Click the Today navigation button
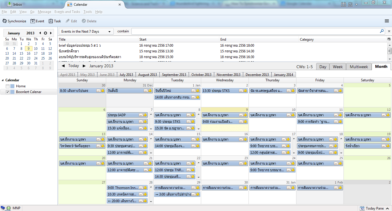392x211 pixels. click(x=73, y=66)
